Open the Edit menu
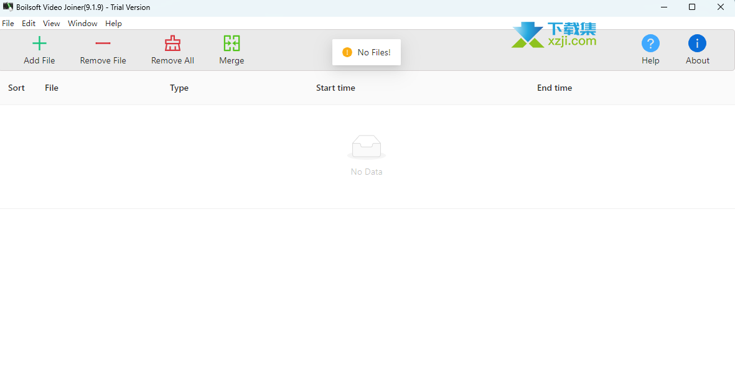Viewport: 735px width, 378px height. (29, 24)
